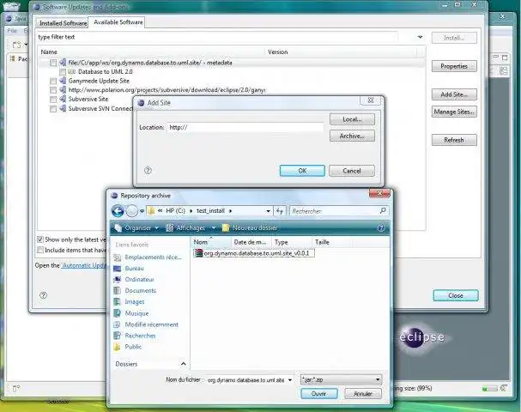Image resolution: width=521 pixels, height=412 pixels.
Task: Open the Organiser dropdown menu
Action: click(136, 228)
